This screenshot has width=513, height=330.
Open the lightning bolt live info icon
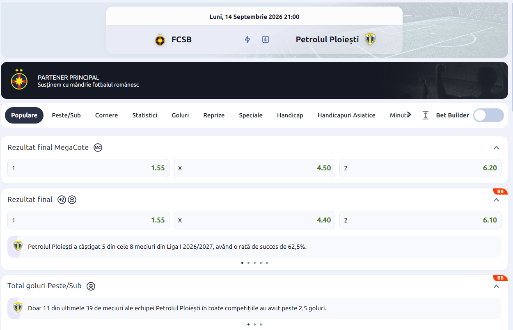click(x=247, y=39)
